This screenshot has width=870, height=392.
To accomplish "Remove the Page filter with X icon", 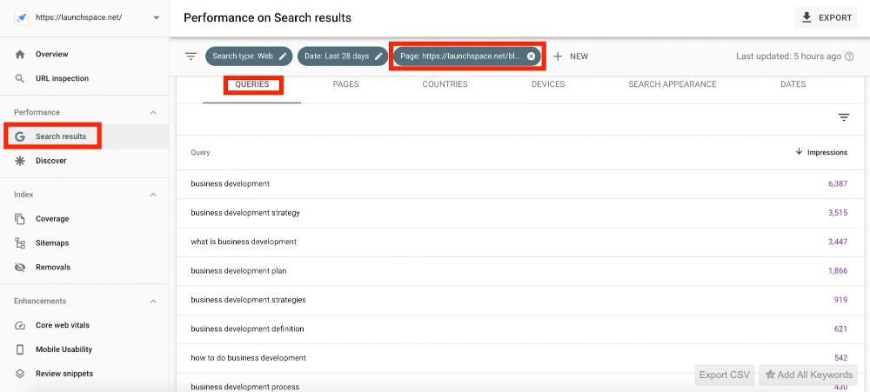I will click(531, 56).
